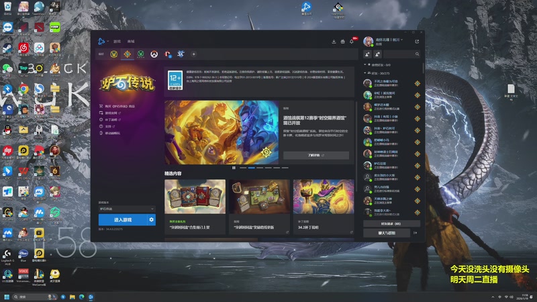Select friend 护石豆豆 in list
This screenshot has width=537, height=302.
tap(392, 165)
